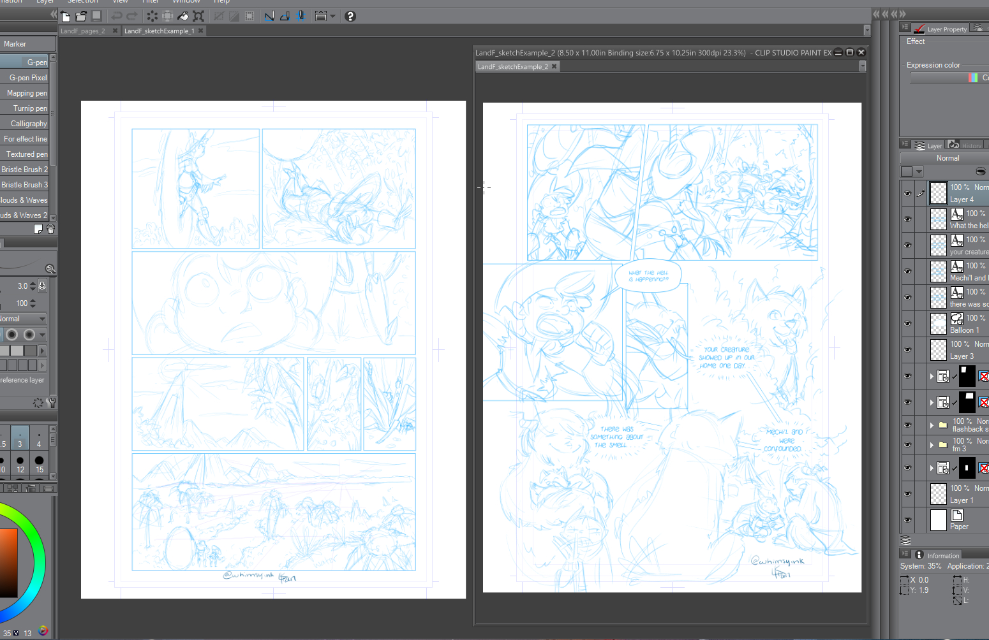Select brush size preset 12
This screenshot has width=989, height=640.
point(20,463)
